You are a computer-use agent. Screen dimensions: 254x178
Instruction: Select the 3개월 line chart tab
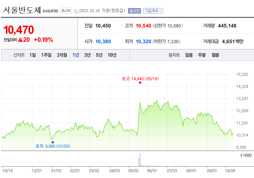62,55
